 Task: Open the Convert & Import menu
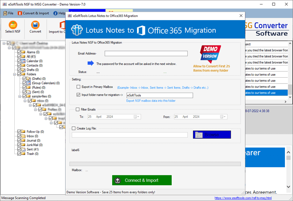point(33,13)
